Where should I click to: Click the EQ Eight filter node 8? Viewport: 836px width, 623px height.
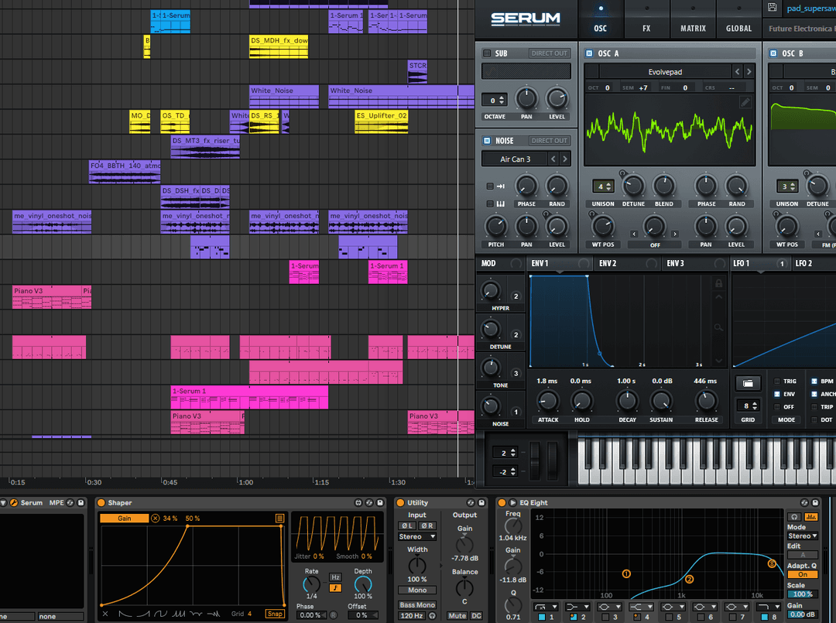772,563
